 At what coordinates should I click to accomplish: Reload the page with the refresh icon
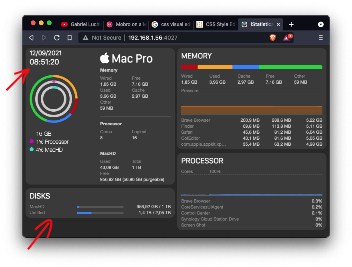click(x=57, y=38)
